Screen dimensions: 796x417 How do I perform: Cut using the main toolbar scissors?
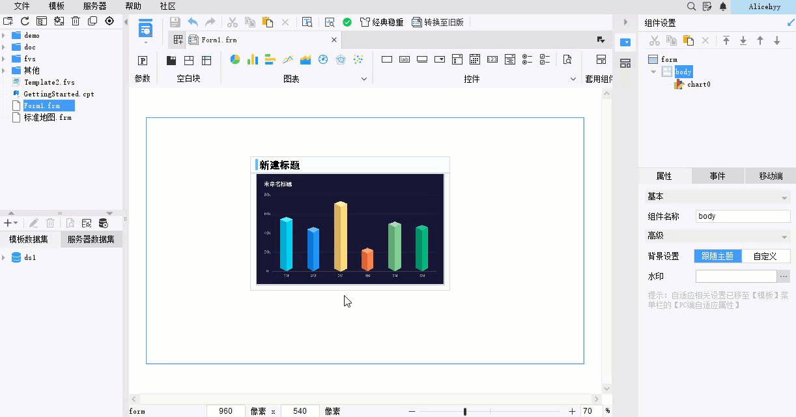click(232, 22)
